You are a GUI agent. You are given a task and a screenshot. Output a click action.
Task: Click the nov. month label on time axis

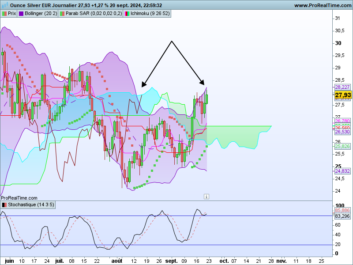(x=282, y=261)
